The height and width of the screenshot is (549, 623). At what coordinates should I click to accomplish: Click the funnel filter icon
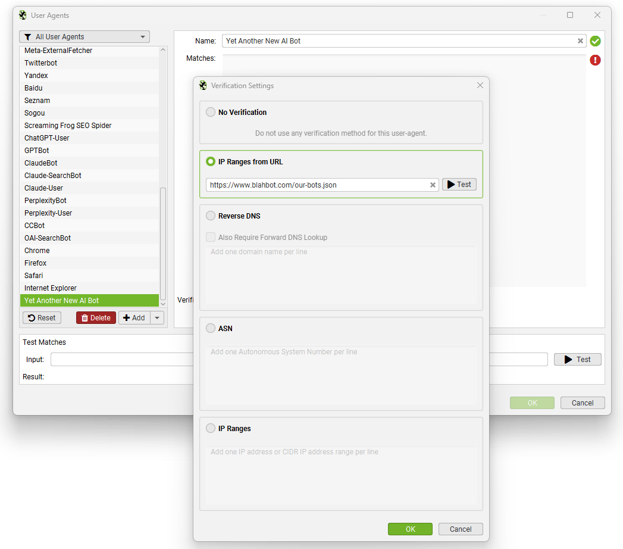[x=27, y=36]
